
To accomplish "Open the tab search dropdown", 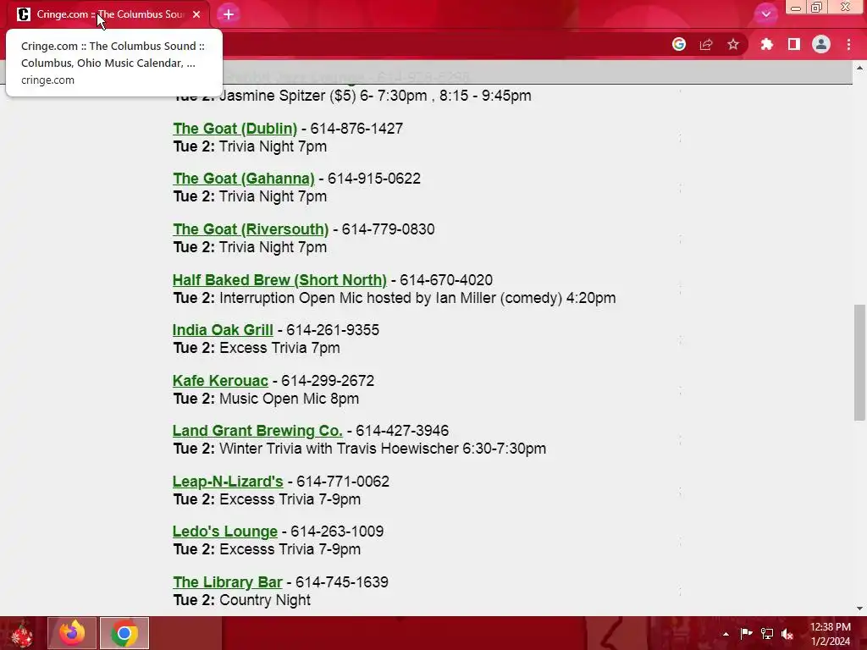I will 765,14.
